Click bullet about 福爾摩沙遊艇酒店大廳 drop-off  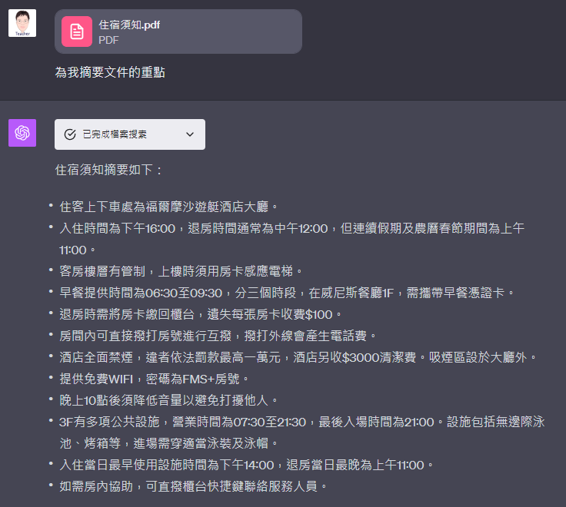(x=168, y=207)
